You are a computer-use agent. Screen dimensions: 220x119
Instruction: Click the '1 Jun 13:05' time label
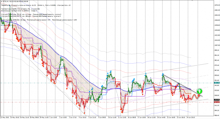(54, 117)
